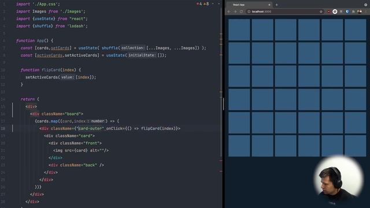The width and height of the screenshot is (370, 208).
Task: Go back in the browser
Action: (229, 12)
